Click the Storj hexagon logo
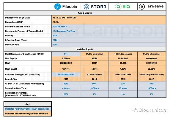Image resolution: width=173 pixels, height=118 pixels. point(86,7)
